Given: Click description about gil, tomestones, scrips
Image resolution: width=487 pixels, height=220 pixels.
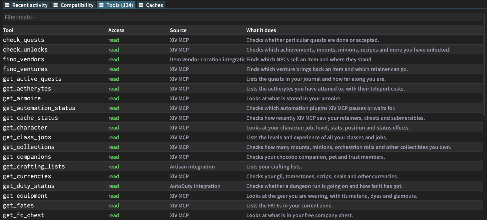Looking at the screenshot, I should [x=322, y=176].
